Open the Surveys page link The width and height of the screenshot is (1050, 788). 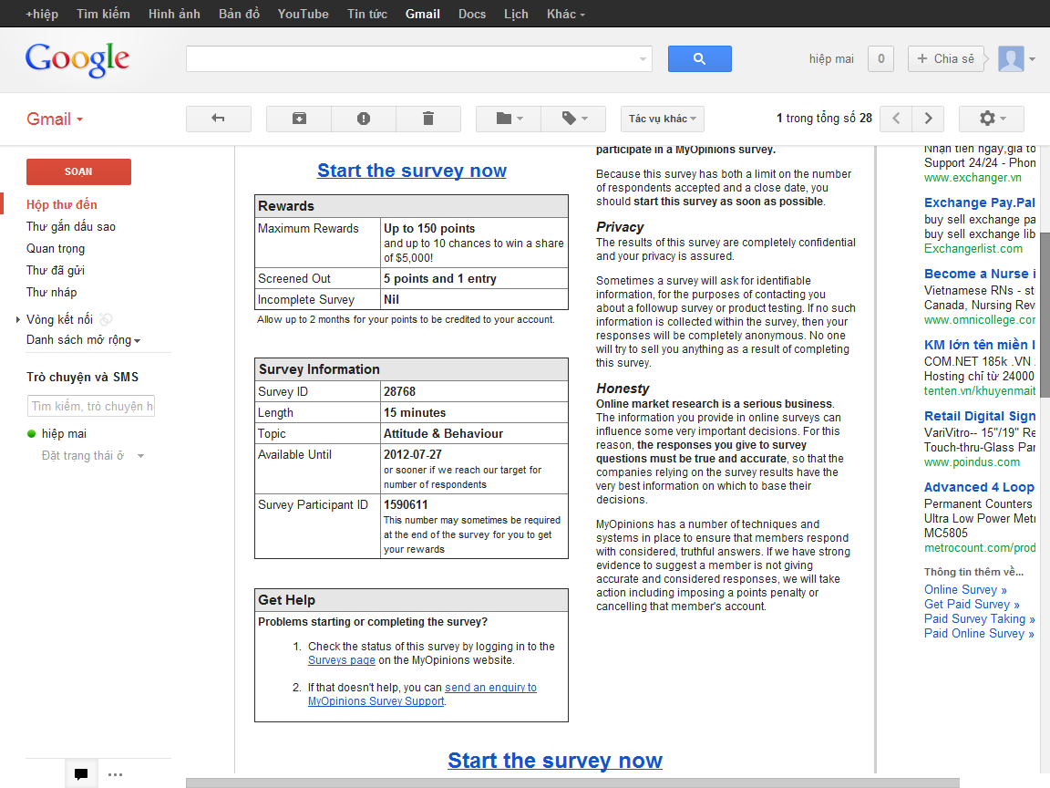(341, 660)
